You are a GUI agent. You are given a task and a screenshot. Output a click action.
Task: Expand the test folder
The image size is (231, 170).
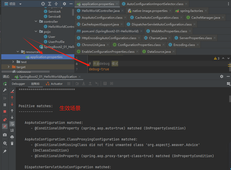[13, 62]
